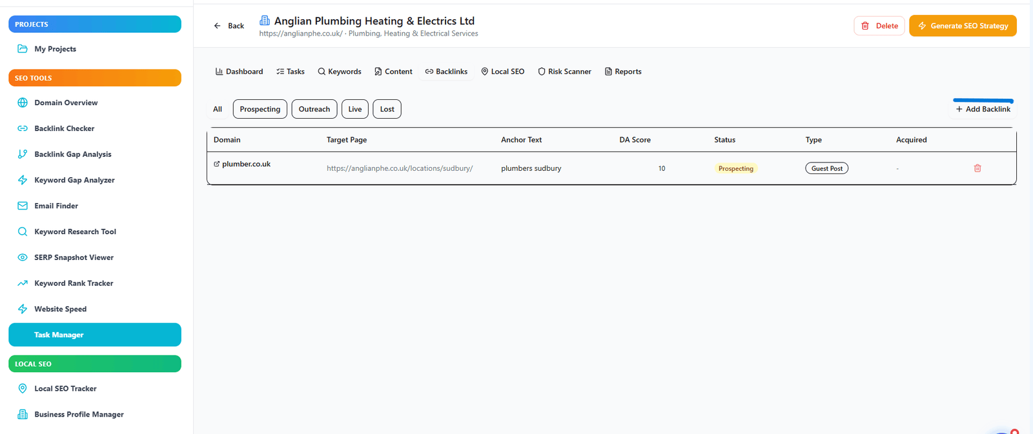Click the DA Score column header
1033x434 pixels.
[635, 140]
